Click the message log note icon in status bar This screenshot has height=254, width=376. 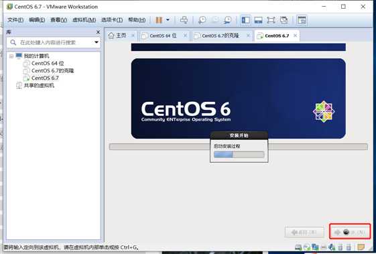coord(361,247)
